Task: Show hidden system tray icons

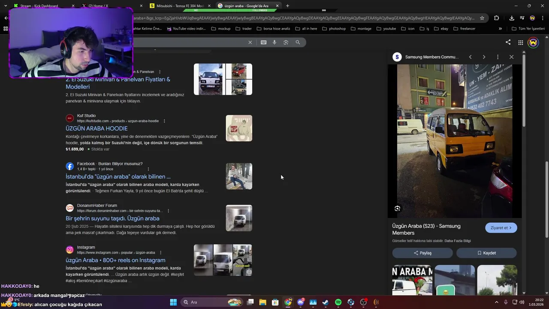Action: [498, 302]
